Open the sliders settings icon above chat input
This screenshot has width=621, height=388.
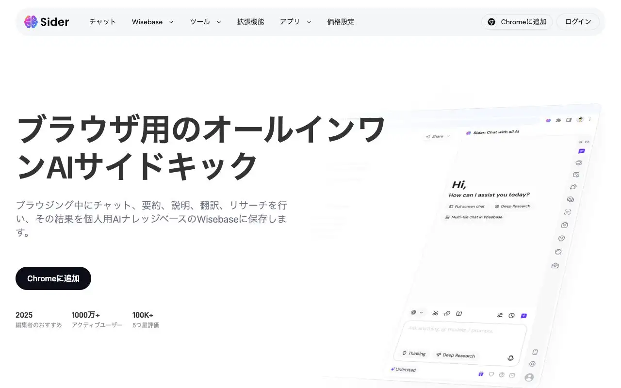point(500,315)
